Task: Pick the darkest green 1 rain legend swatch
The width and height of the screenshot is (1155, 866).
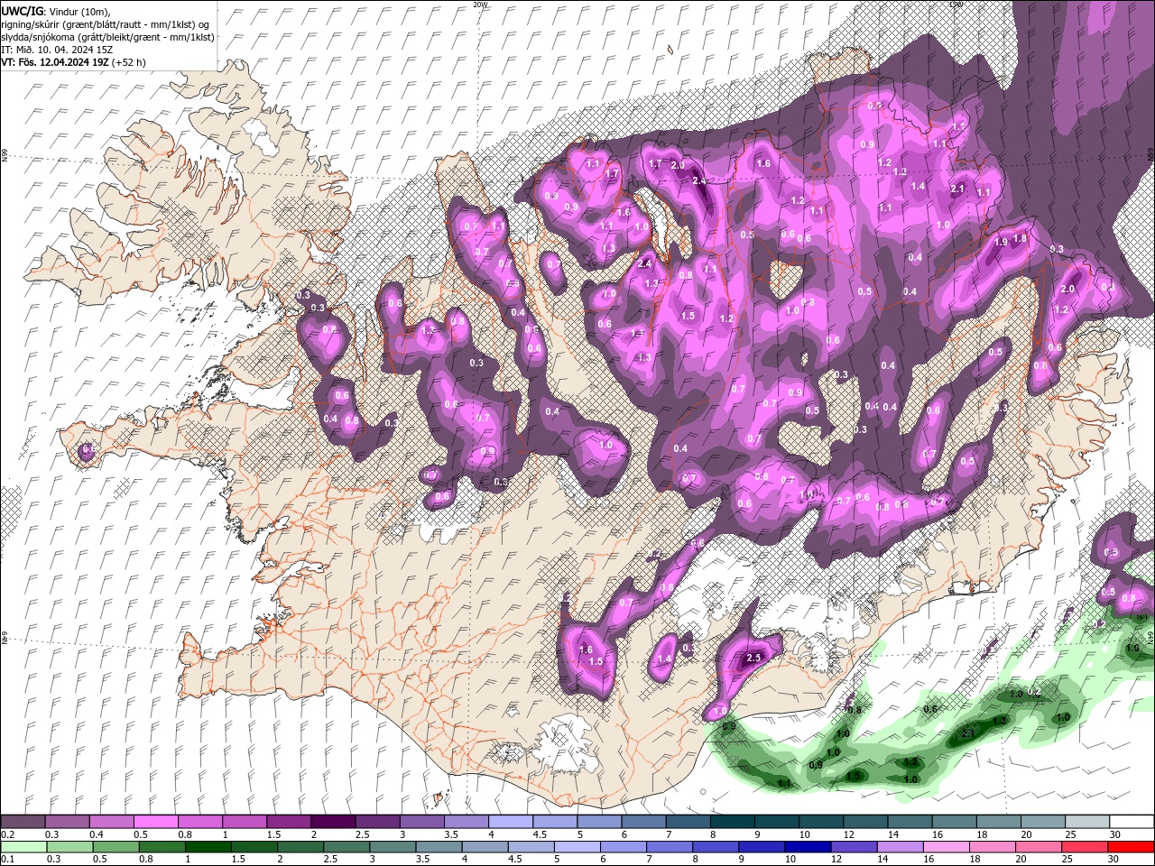Action: click(x=208, y=847)
